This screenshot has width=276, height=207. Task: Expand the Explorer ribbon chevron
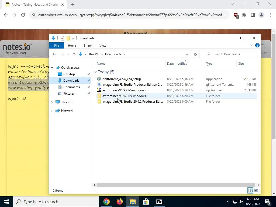tap(251, 45)
